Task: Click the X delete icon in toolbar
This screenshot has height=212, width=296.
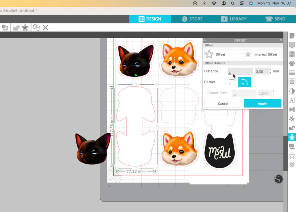Action: 45,28
